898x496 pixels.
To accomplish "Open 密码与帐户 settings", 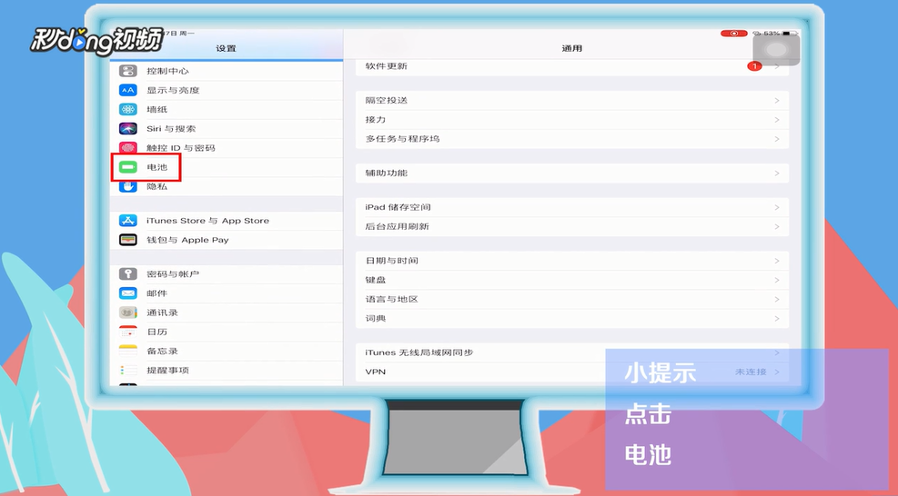I will click(x=227, y=274).
